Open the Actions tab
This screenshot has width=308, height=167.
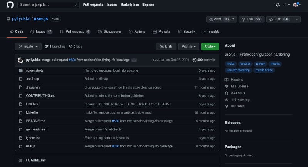tap(137, 32)
